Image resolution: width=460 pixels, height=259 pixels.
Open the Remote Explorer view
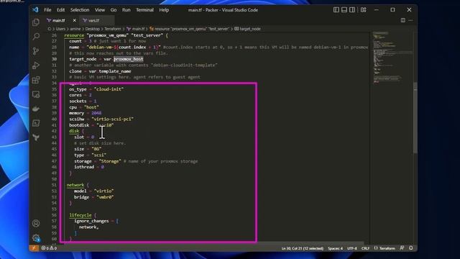(x=36, y=94)
